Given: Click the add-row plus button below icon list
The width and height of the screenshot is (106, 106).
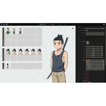Looking at the screenshot, I should (95, 70).
